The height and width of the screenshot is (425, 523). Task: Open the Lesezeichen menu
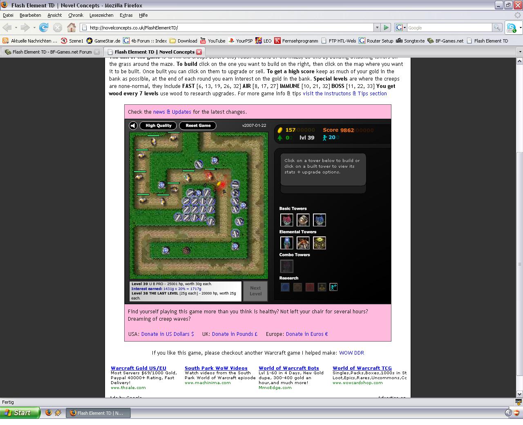tap(101, 15)
